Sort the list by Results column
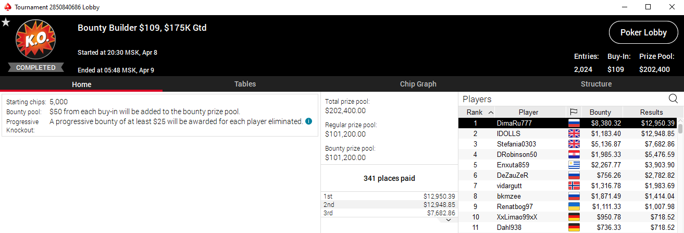This screenshot has height=233, width=684. tap(651, 112)
